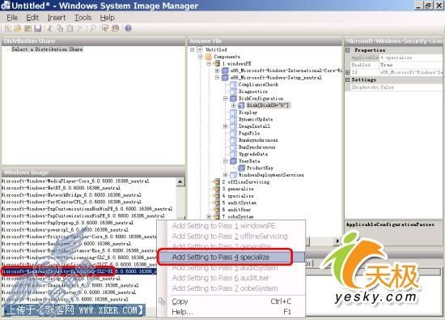Collapse the 1 windowsPE node
This screenshot has width=445, height=320.
pyautogui.click(x=209, y=63)
